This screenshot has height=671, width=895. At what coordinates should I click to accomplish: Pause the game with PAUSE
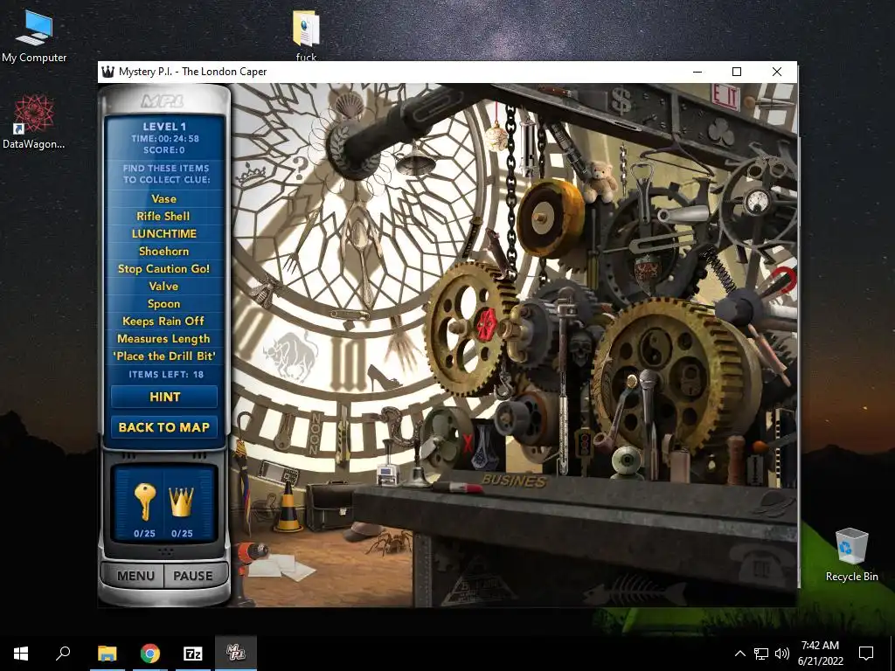[x=193, y=576]
